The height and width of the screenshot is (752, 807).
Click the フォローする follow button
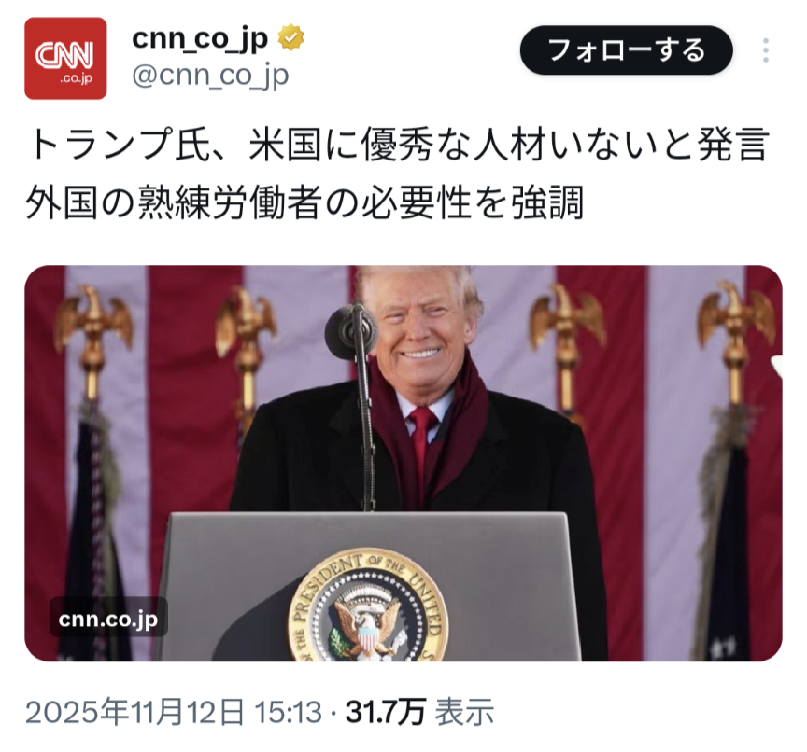627,49
